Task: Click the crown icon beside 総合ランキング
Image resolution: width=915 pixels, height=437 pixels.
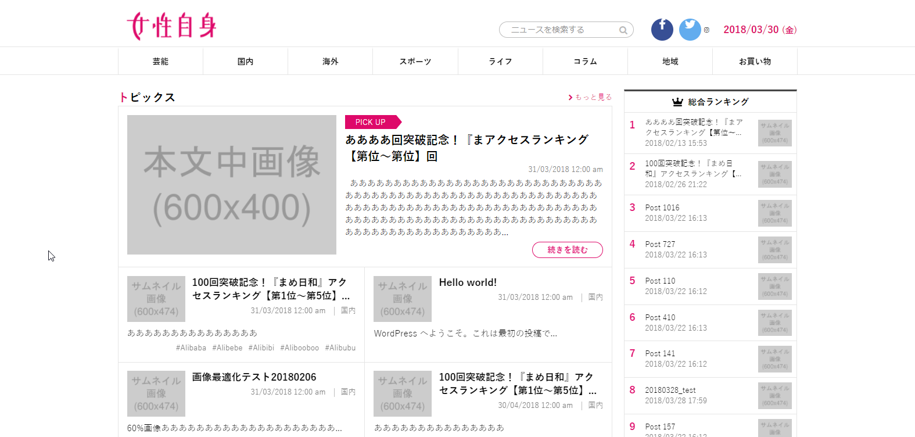Action: [677, 102]
